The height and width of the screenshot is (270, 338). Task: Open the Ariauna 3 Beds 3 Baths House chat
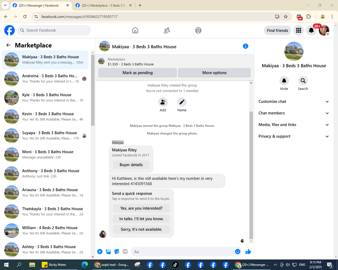(45, 193)
